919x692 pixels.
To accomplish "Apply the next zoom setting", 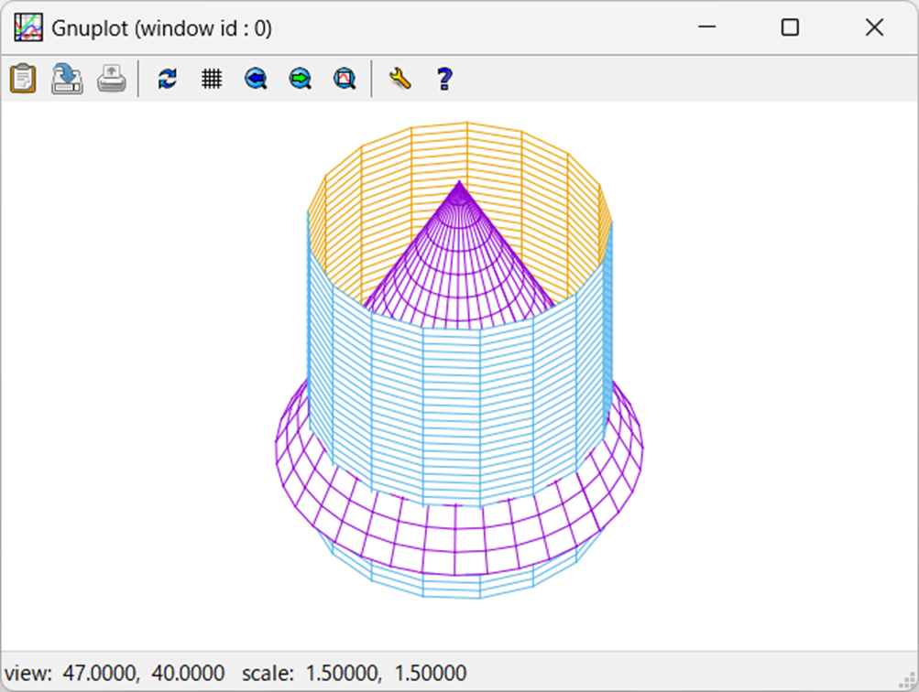I will point(300,79).
